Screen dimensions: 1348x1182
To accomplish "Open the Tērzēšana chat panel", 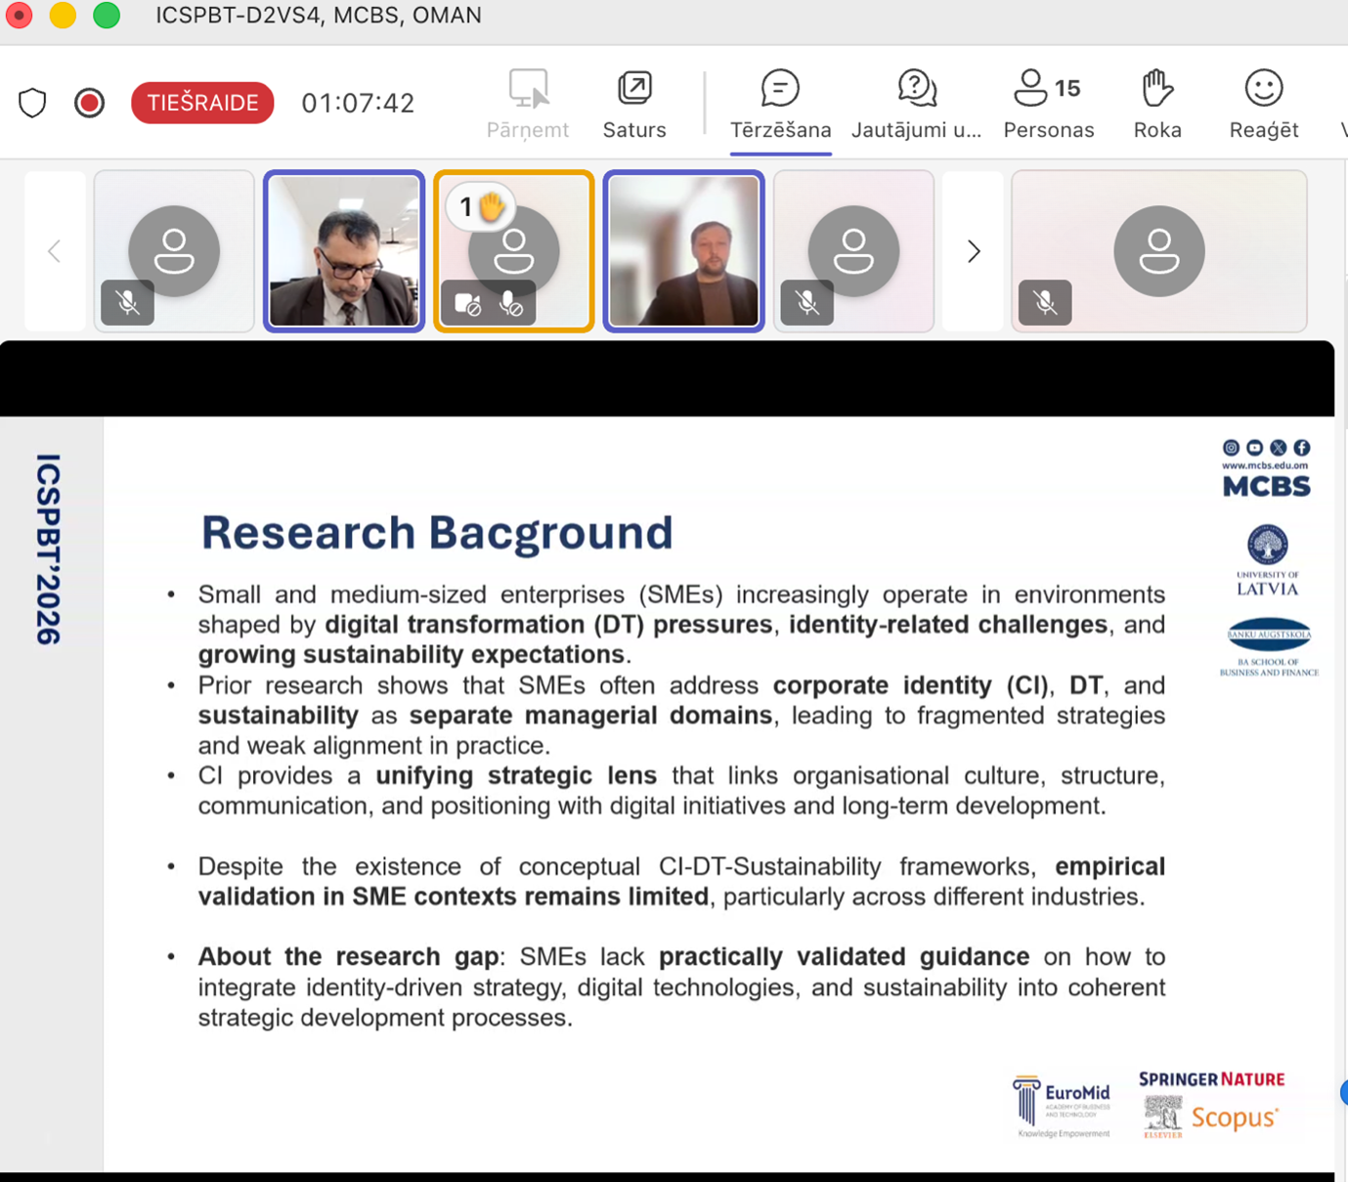I will (780, 104).
